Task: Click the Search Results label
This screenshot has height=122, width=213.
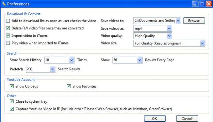Action: pyautogui.click(x=69, y=69)
